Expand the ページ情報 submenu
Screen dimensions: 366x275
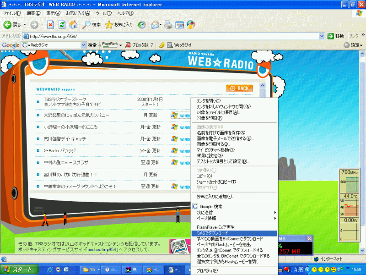(x=234, y=218)
